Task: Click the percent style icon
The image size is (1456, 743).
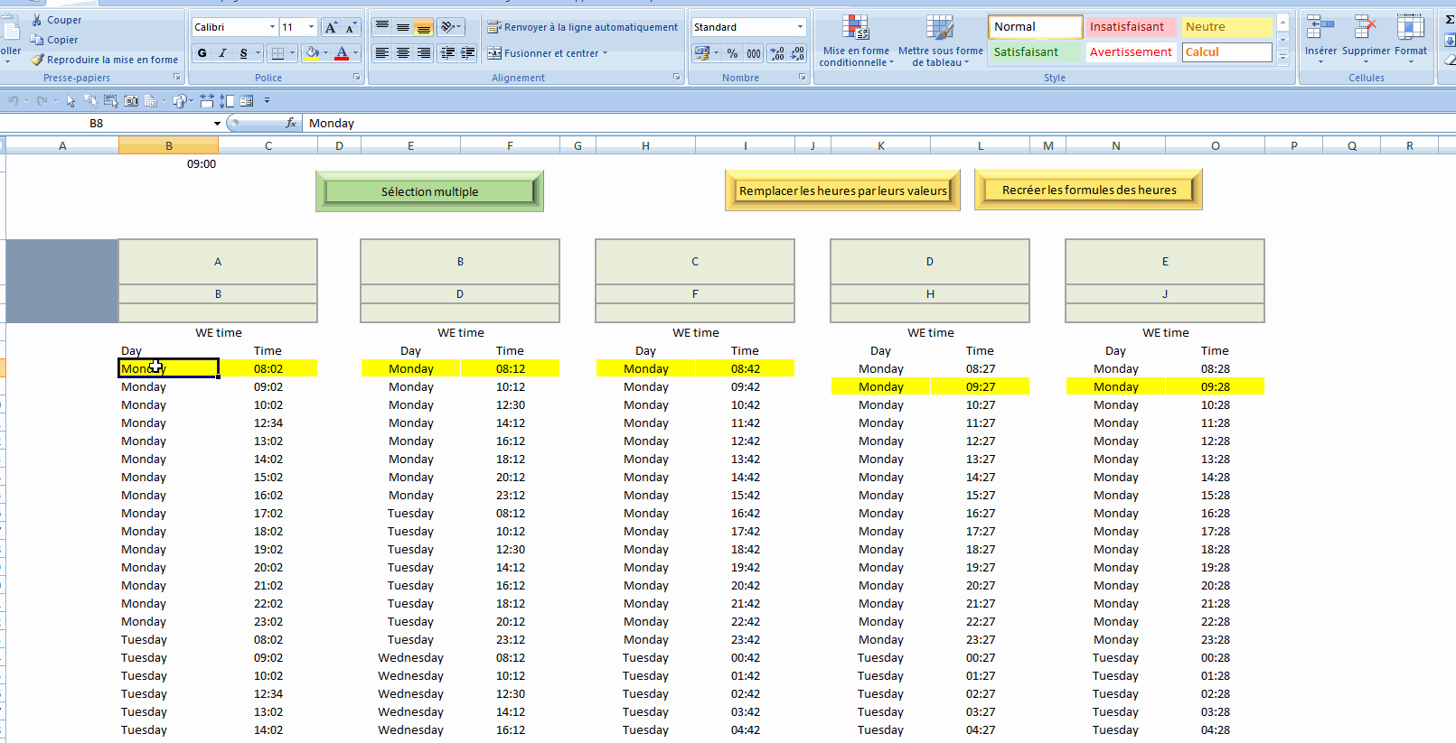Action: pos(732,53)
